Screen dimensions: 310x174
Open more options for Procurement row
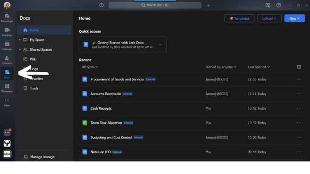click(299, 79)
